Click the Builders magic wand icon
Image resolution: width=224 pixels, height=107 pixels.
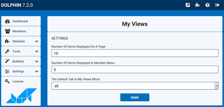pyautogui.click(x=7, y=61)
